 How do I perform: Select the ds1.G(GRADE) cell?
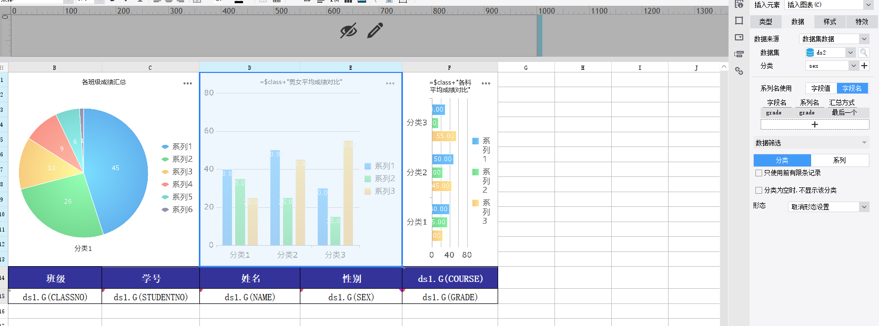450,297
